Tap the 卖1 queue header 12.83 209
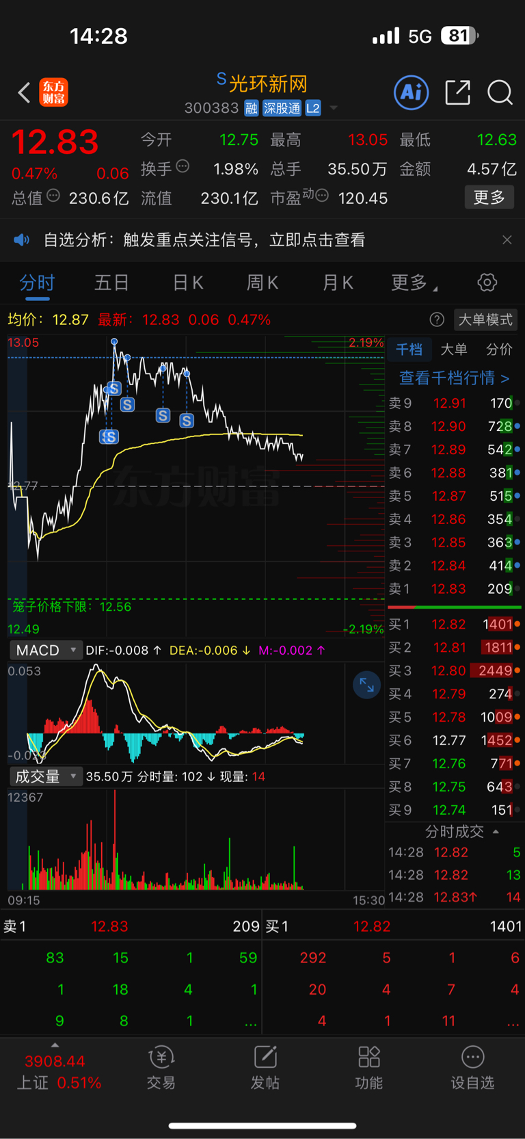This screenshot has height=1139, width=525. click(131, 926)
